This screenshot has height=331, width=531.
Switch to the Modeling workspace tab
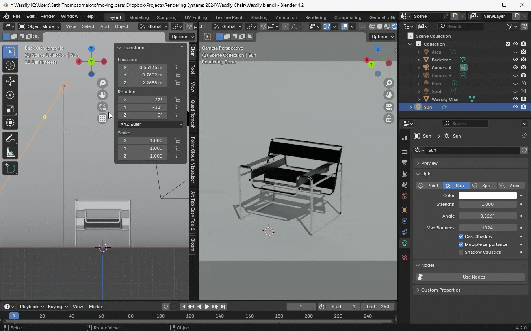[x=139, y=17]
